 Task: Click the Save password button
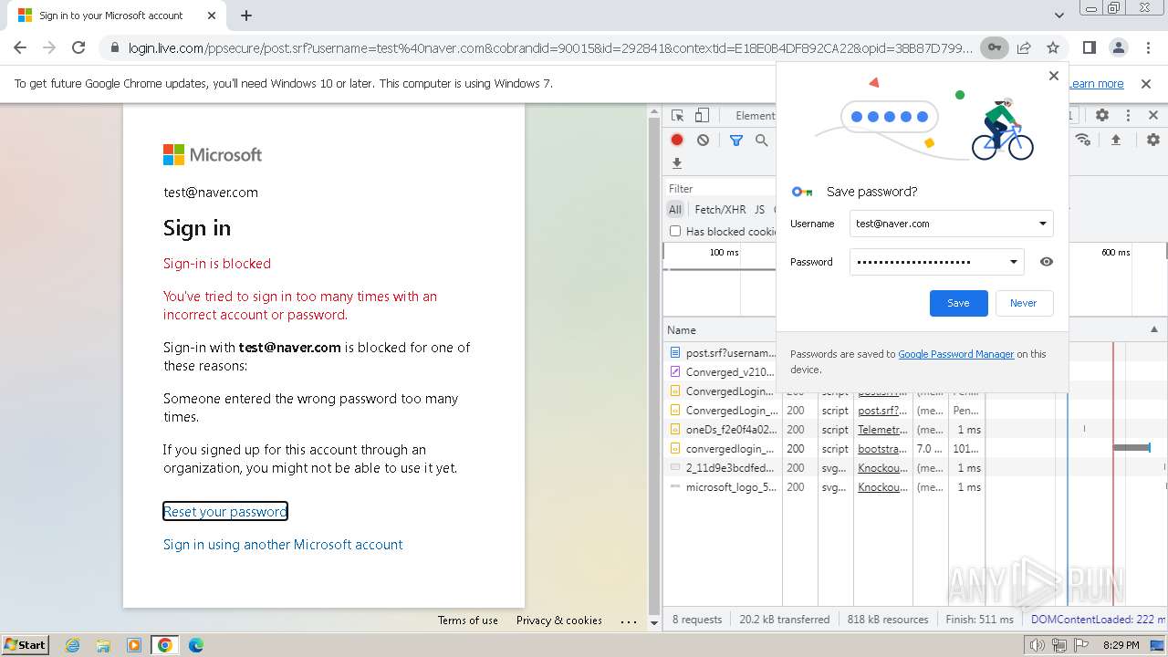[958, 303]
